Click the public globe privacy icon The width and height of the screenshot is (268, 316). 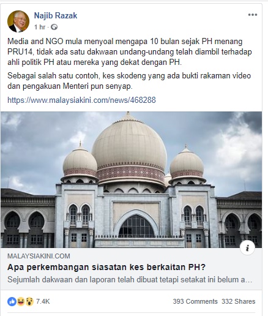[54, 27]
